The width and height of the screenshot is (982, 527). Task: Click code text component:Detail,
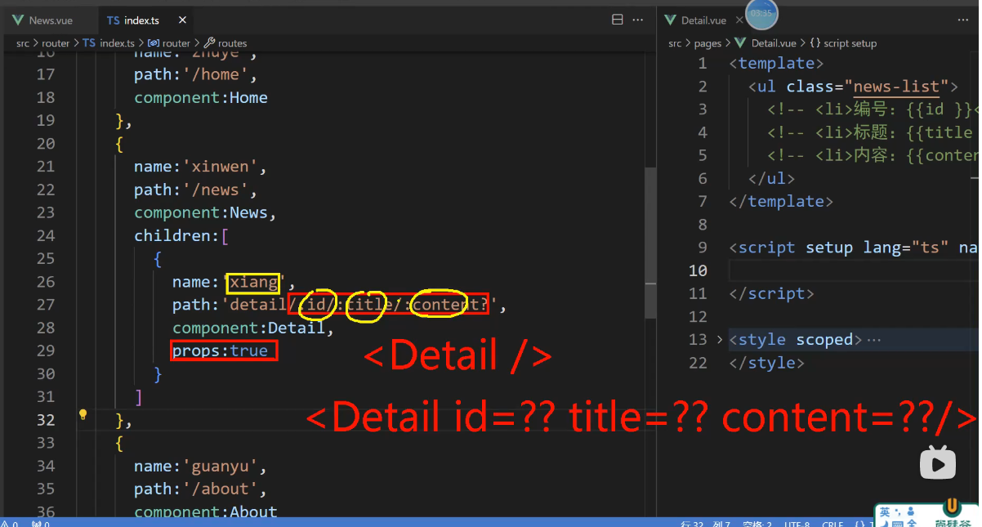click(x=253, y=328)
